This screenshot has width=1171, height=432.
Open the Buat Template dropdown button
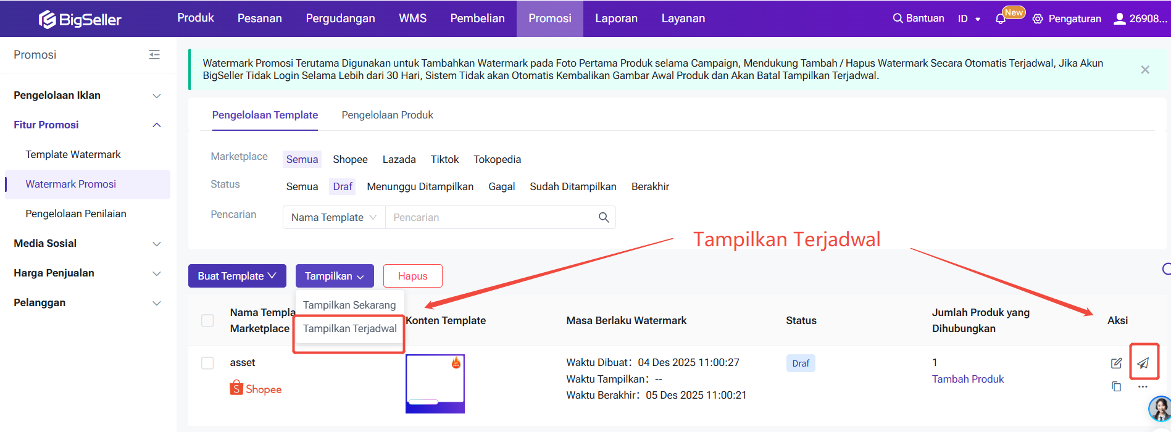pyautogui.click(x=237, y=276)
